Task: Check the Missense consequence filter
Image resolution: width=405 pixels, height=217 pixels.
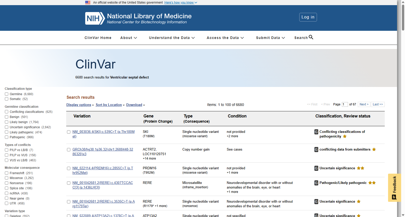Action: pyautogui.click(x=7, y=178)
